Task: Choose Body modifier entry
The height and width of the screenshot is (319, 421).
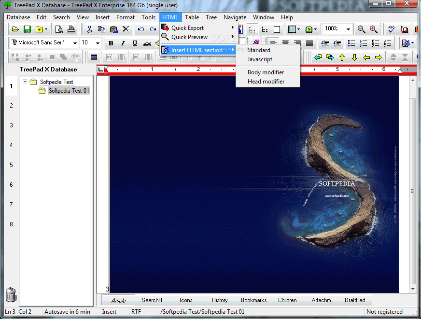Action: tap(267, 72)
